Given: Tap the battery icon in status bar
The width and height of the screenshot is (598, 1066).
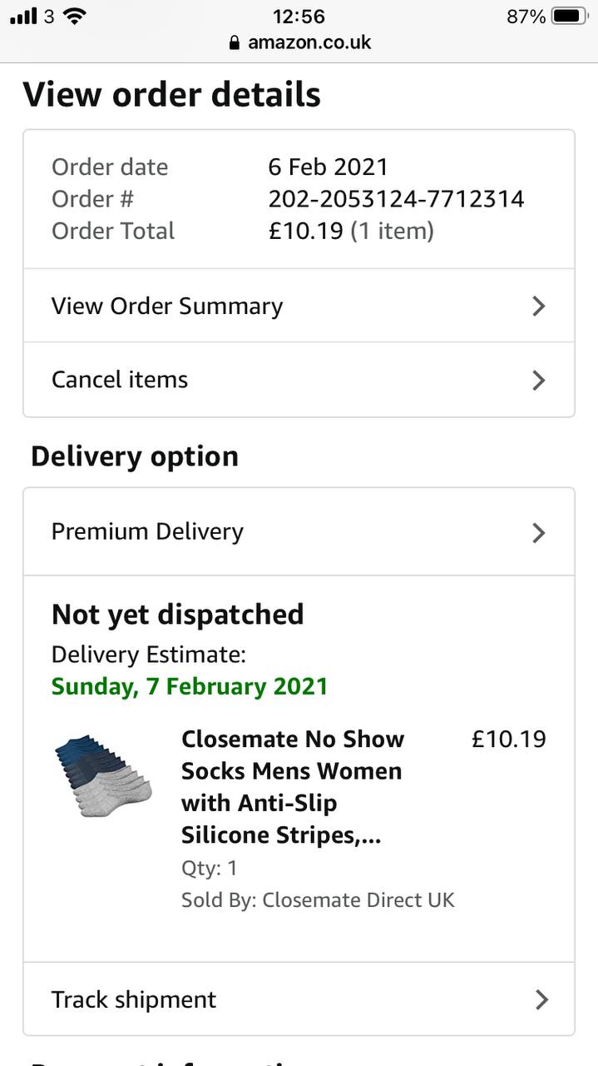Looking at the screenshot, I should click(569, 16).
